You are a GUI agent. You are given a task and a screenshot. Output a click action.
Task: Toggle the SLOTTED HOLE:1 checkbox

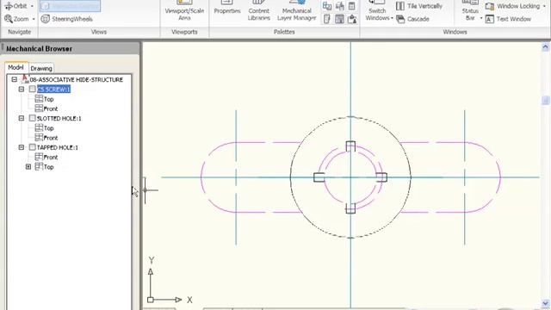pos(33,118)
